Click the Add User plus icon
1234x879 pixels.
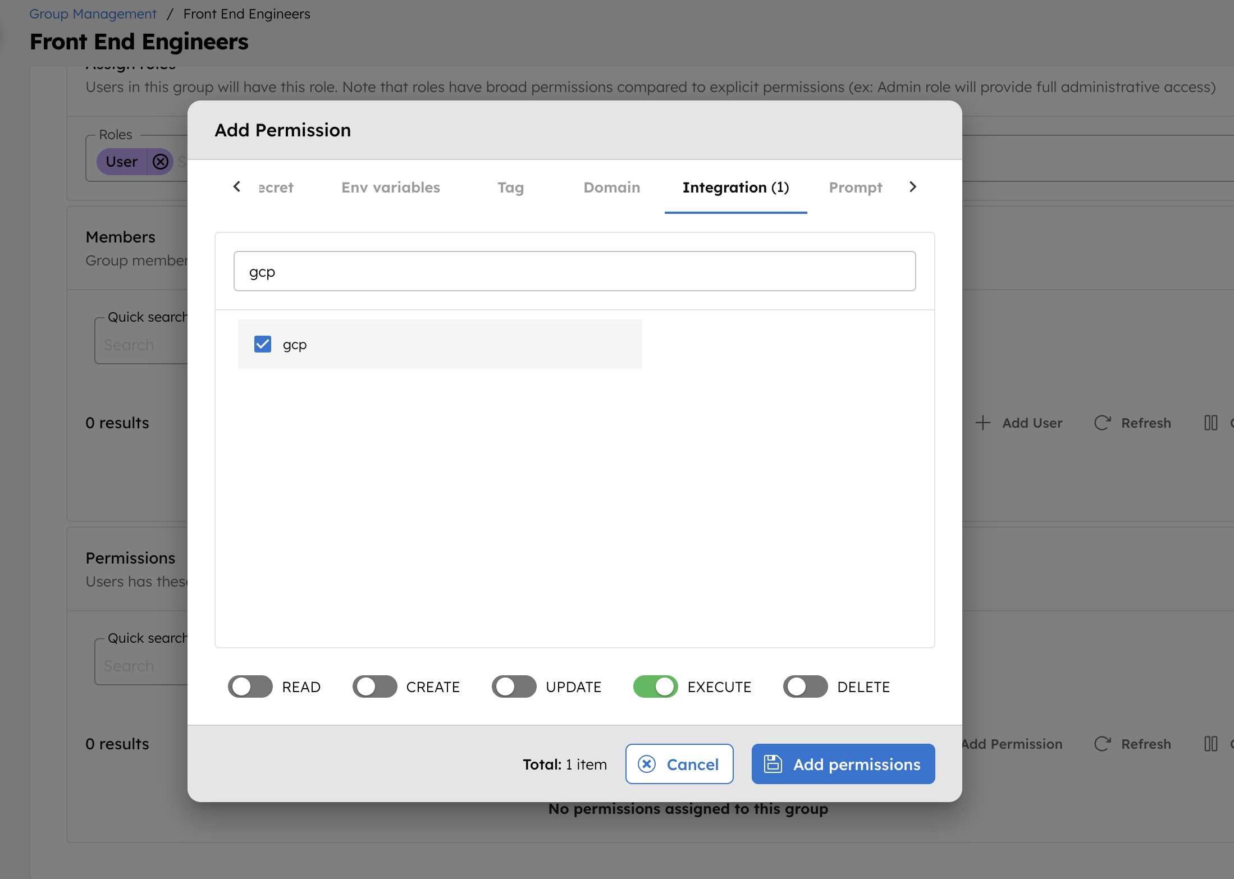point(983,423)
